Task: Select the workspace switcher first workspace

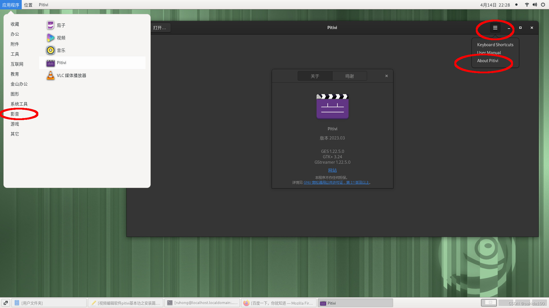Action: tap(489, 303)
